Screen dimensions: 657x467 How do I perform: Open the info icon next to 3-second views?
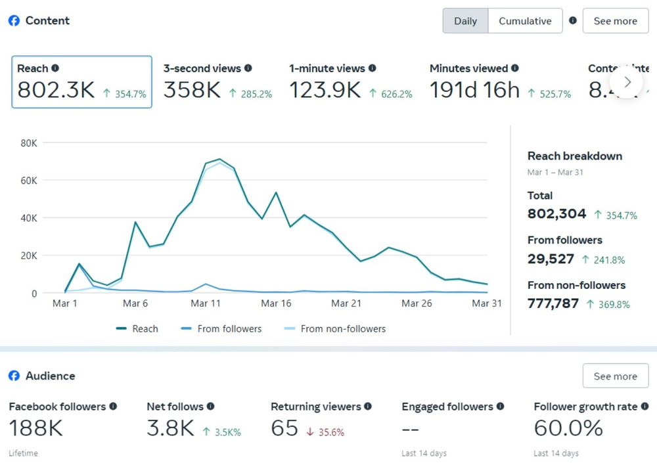[x=248, y=68]
